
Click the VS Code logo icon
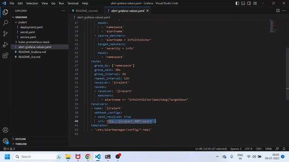4,3
